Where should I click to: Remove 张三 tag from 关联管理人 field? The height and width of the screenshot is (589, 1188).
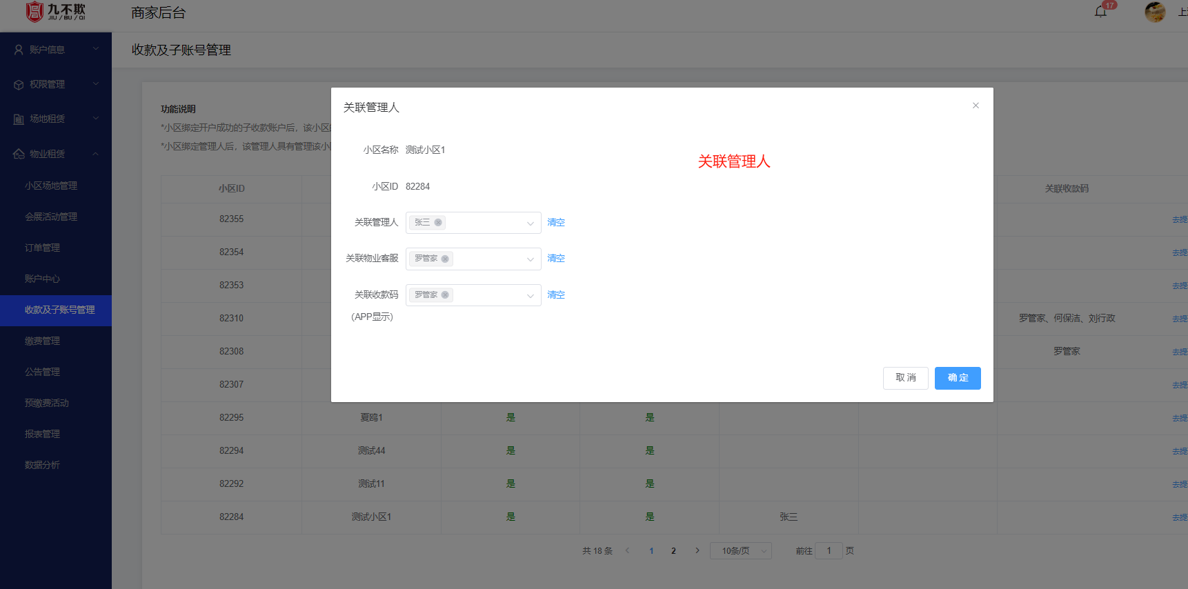point(438,223)
